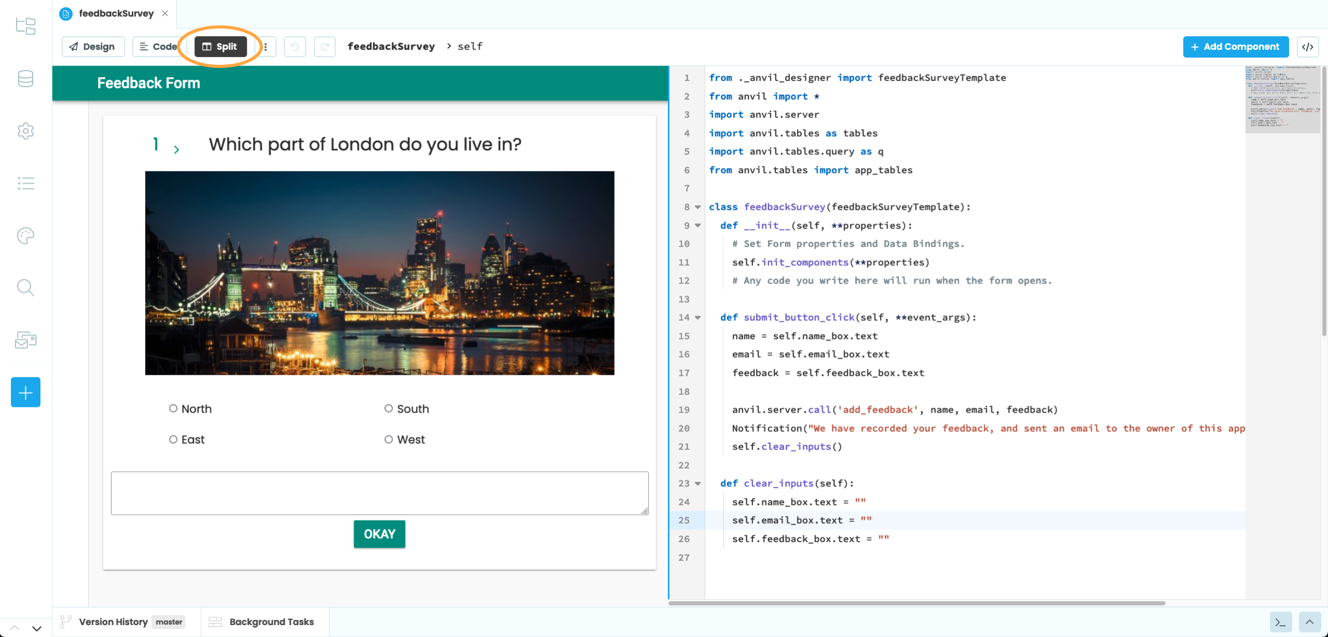Open the console terminal icon
This screenshot has height=637, width=1328.
pyautogui.click(x=1280, y=622)
